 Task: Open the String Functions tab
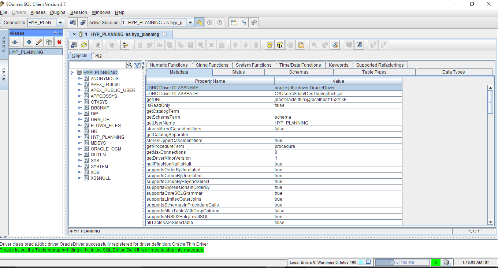click(x=212, y=65)
